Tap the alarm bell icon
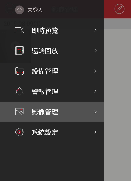131x181 pixels. click(x=19, y=91)
